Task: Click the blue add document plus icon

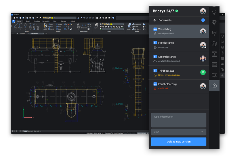Action: click(x=203, y=20)
